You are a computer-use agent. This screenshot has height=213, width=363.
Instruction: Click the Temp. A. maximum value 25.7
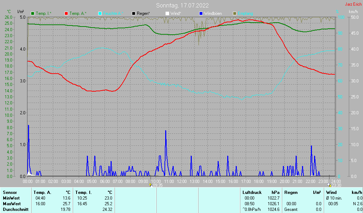(66, 204)
